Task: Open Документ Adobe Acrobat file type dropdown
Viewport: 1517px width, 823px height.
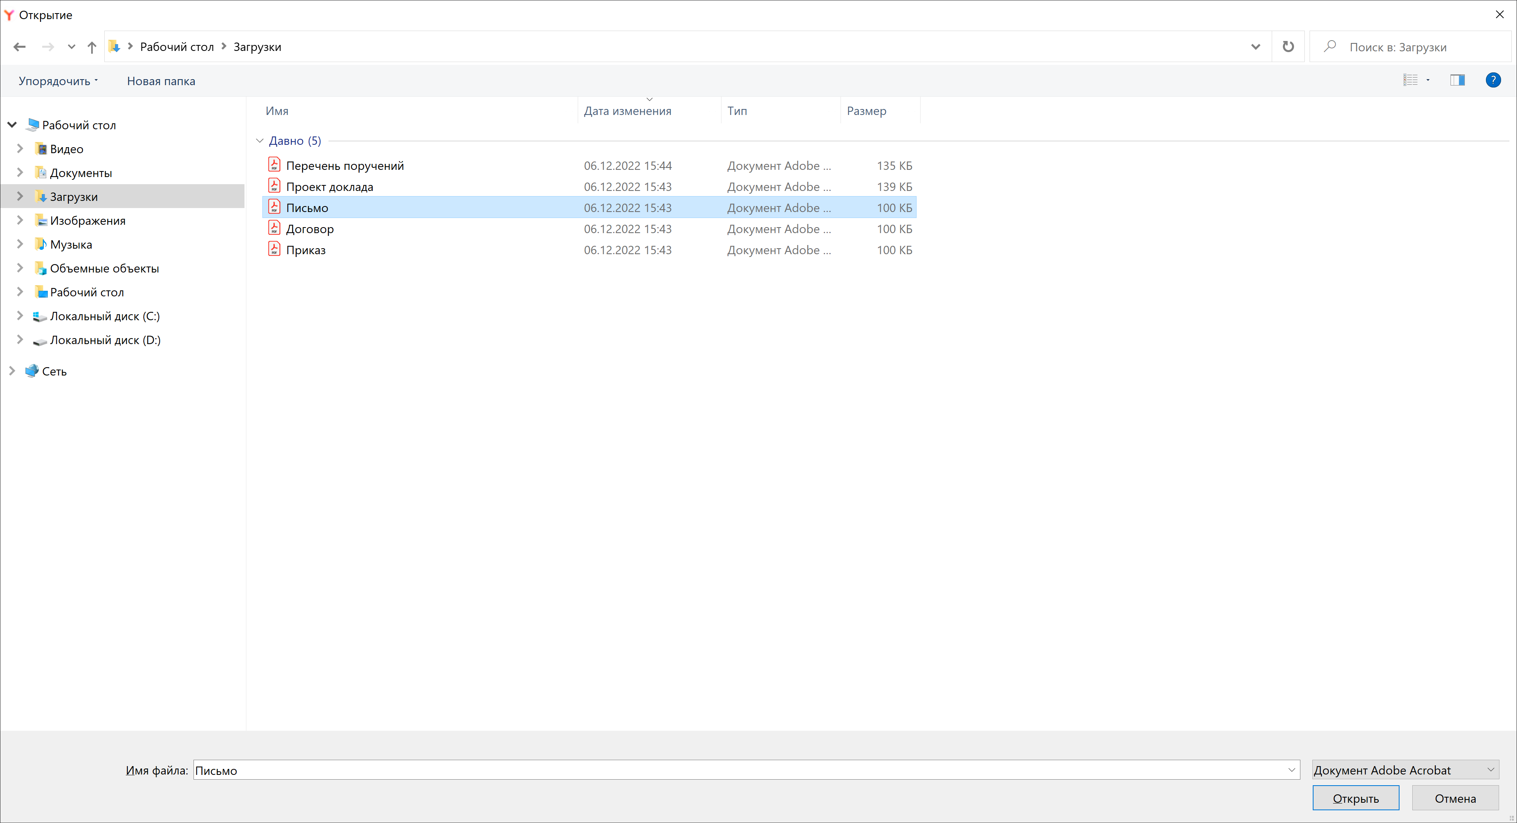Action: pyautogui.click(x=1405, y=770)
